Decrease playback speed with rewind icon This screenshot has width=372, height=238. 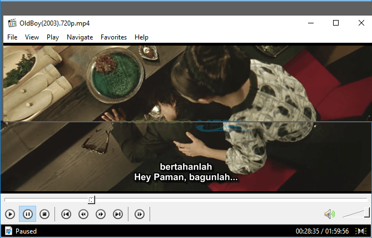[x=83, y=214]
